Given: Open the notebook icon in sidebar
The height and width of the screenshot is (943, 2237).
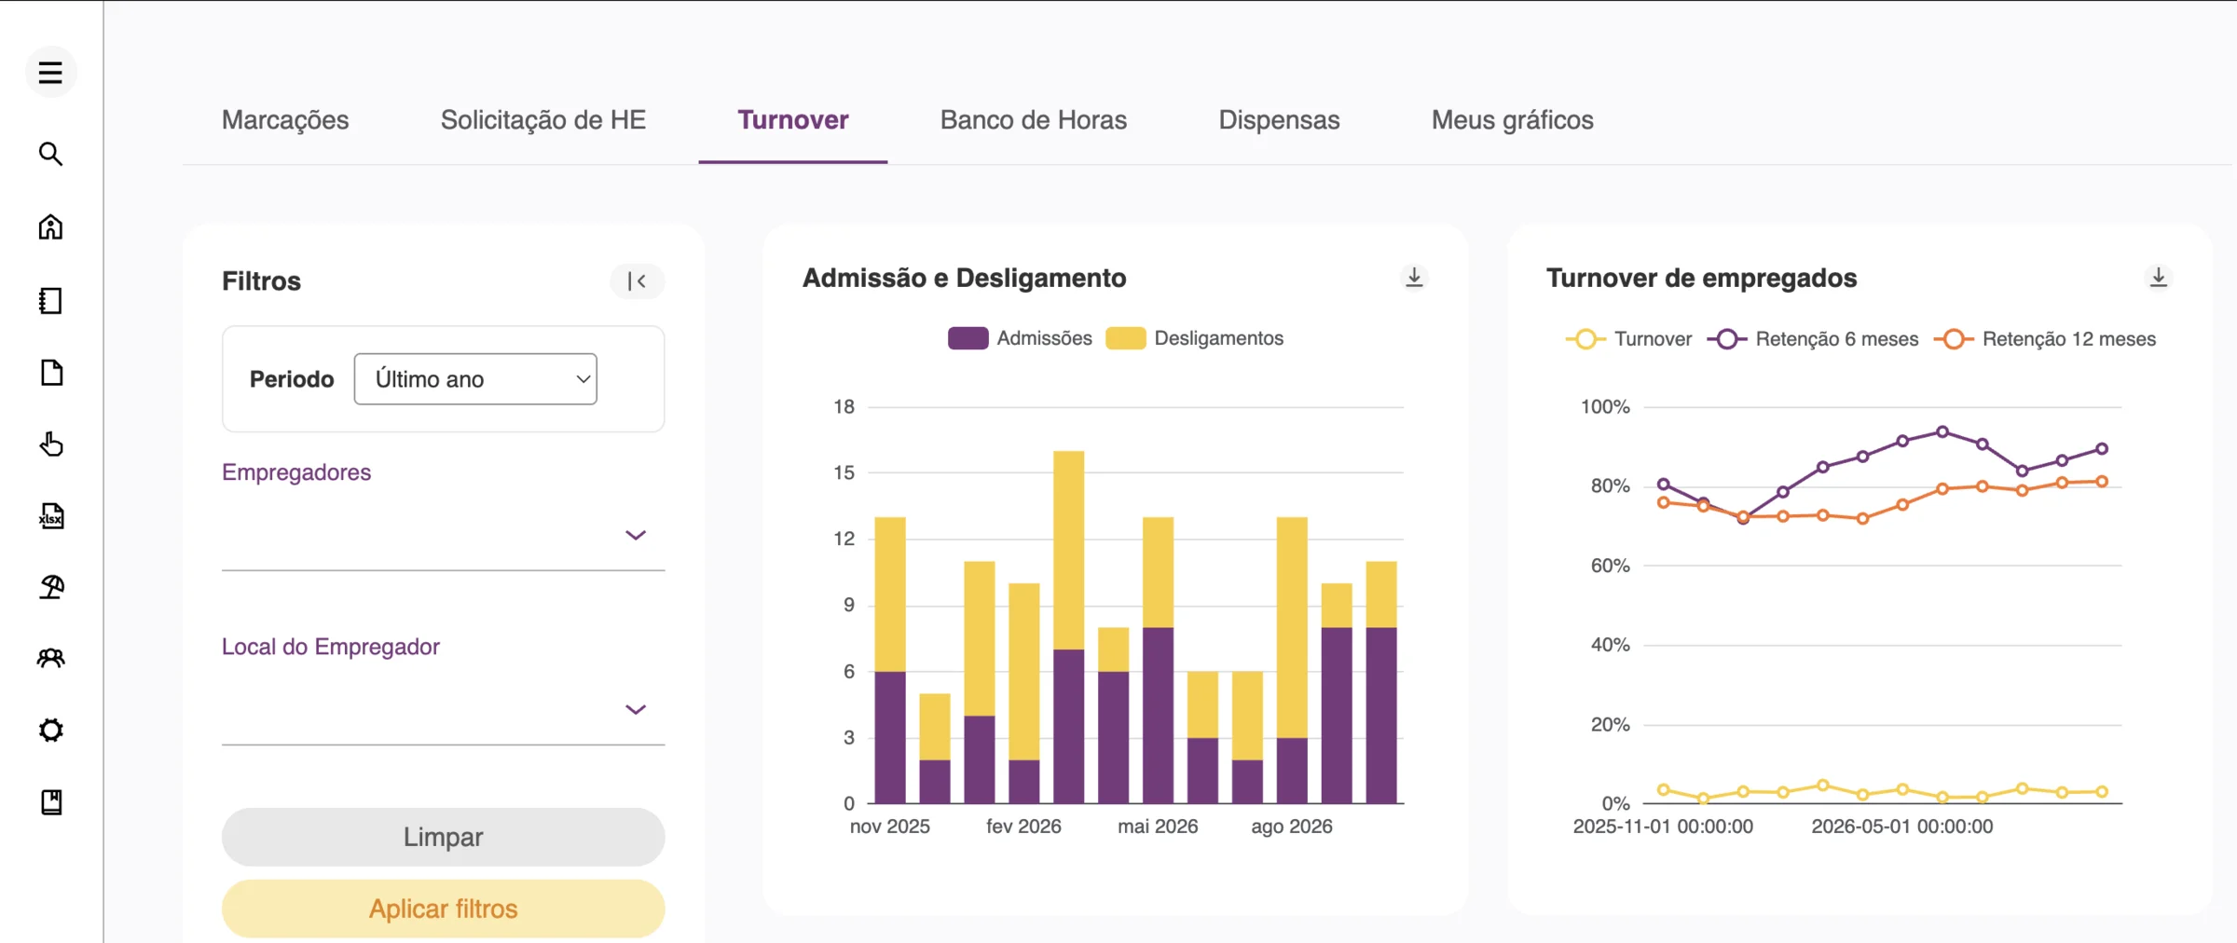Looking at the screenshot, I should point(50,300).
